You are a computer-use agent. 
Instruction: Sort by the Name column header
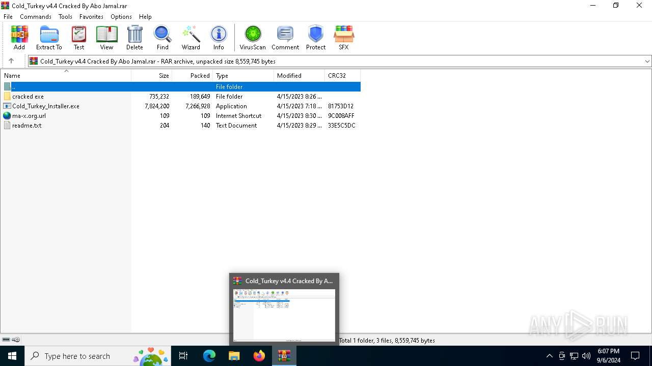66,75
